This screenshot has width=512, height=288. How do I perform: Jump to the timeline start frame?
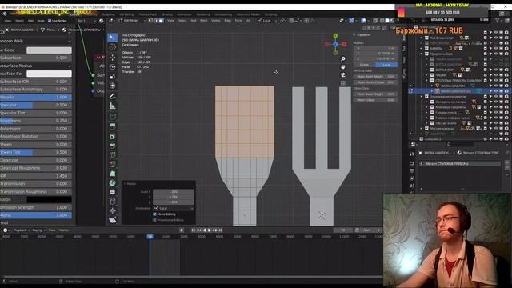pos(194,230)
